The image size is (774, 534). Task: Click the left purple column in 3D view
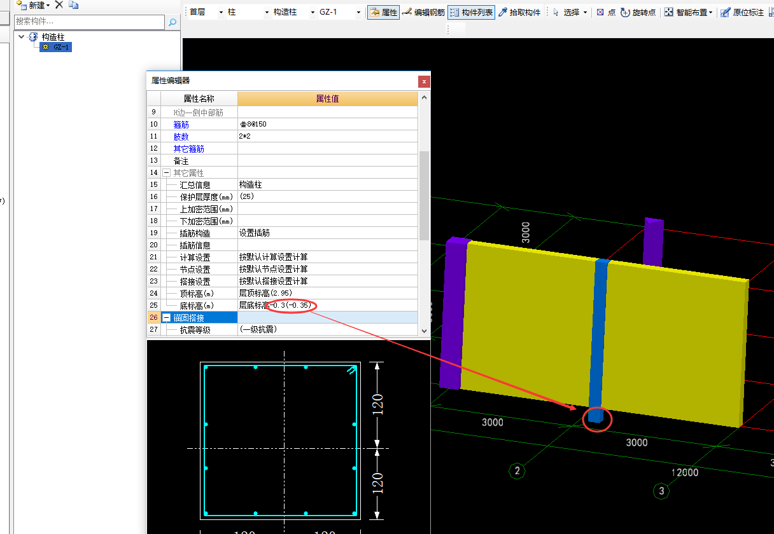454,313
